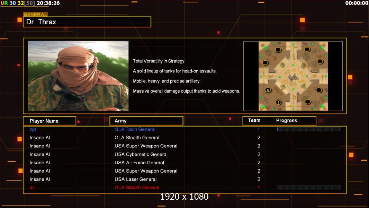Click the Dr. Thrax general portrait
Image resolution: width=369 pixels, height=208 pixels.
[78, 76]
